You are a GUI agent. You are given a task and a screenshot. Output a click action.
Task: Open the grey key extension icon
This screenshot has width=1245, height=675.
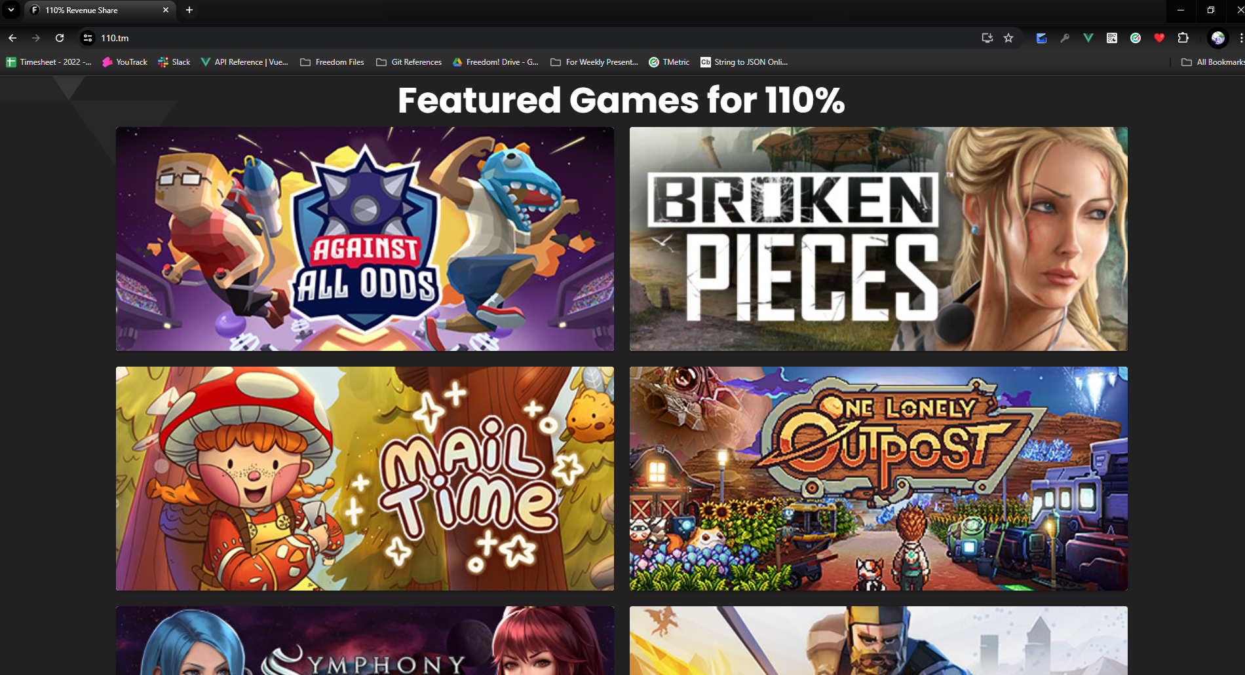1065,38
